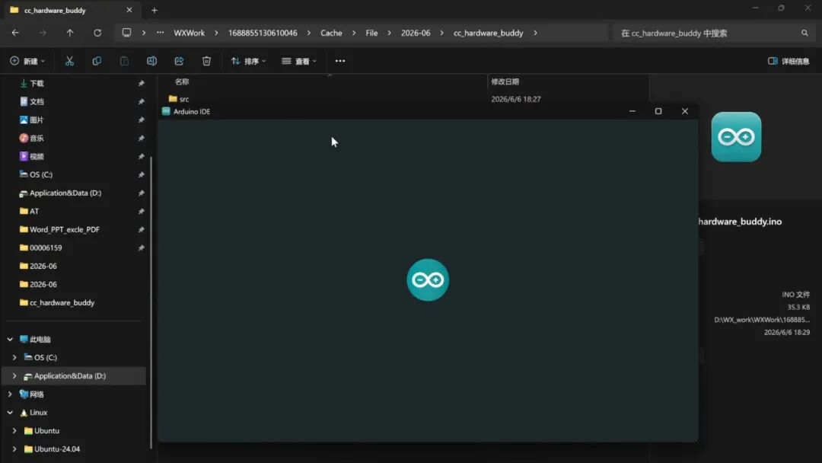This screenshot has width=822, height=463.
Task: Expand the 网络 tree node
Action: [10, 394]
